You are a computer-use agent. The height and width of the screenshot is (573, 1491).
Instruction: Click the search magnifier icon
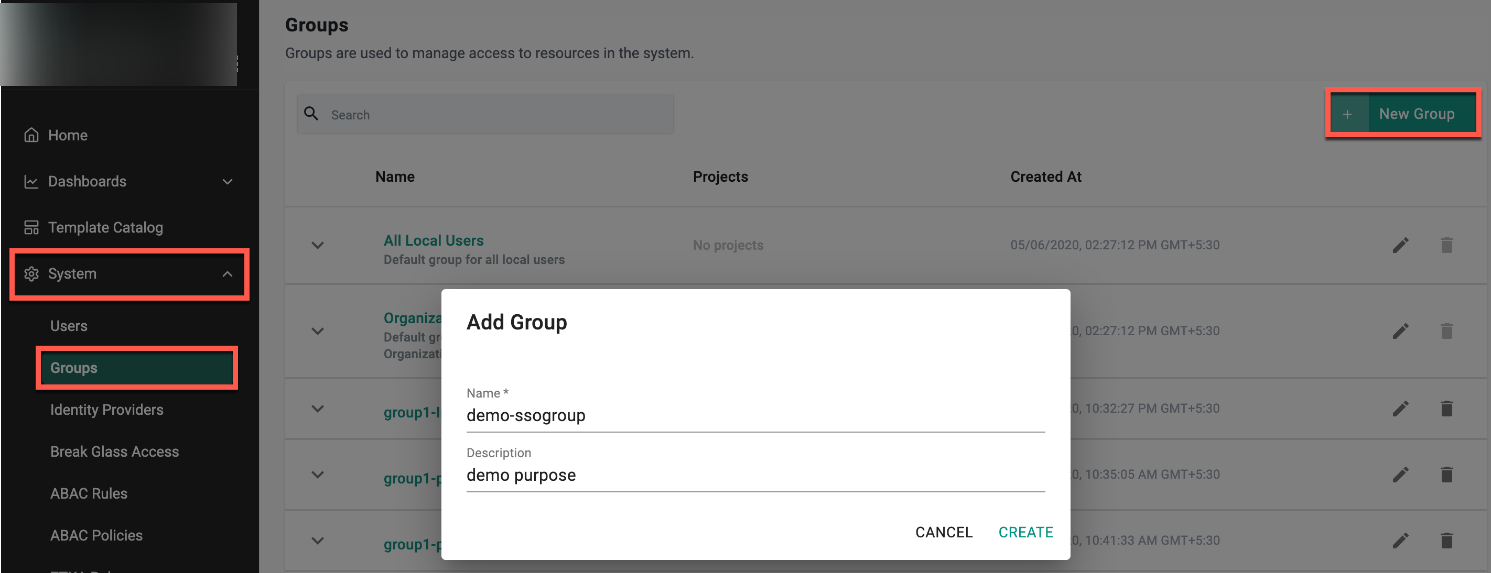(311, 114)
